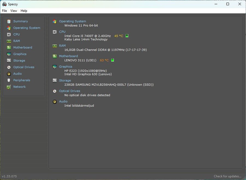Click the Storage drive icon in summary pane
This screenshot has width=246, height=180.
55,80
